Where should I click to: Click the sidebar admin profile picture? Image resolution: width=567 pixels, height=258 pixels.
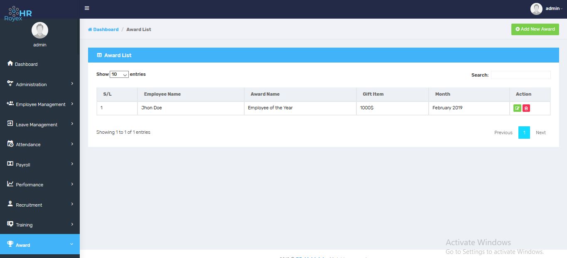40,30
